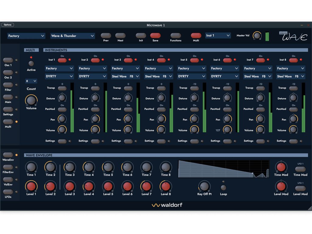
Task: Open the Wave & Thunder preset dropdown
Action: (x=73, y=36)
